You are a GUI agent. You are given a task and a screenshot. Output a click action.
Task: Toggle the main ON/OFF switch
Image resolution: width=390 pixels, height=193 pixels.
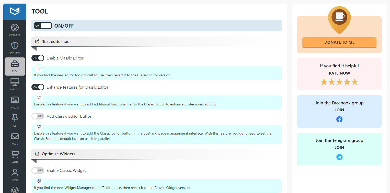[43, 26]
